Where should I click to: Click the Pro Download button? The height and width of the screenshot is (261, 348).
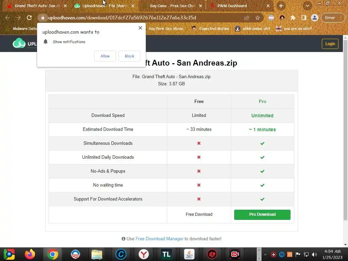click(262, 215)
